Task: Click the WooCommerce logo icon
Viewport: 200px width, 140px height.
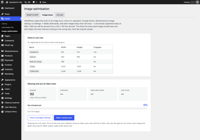Action: (x=2, y=51)
